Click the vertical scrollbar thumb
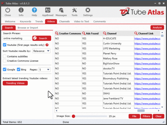The image size is (167, 125). coord(162,36)
